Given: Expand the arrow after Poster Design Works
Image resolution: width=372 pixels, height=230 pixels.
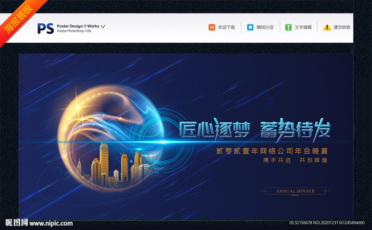Looking at the screenshot, I should (x=103, y=27).
